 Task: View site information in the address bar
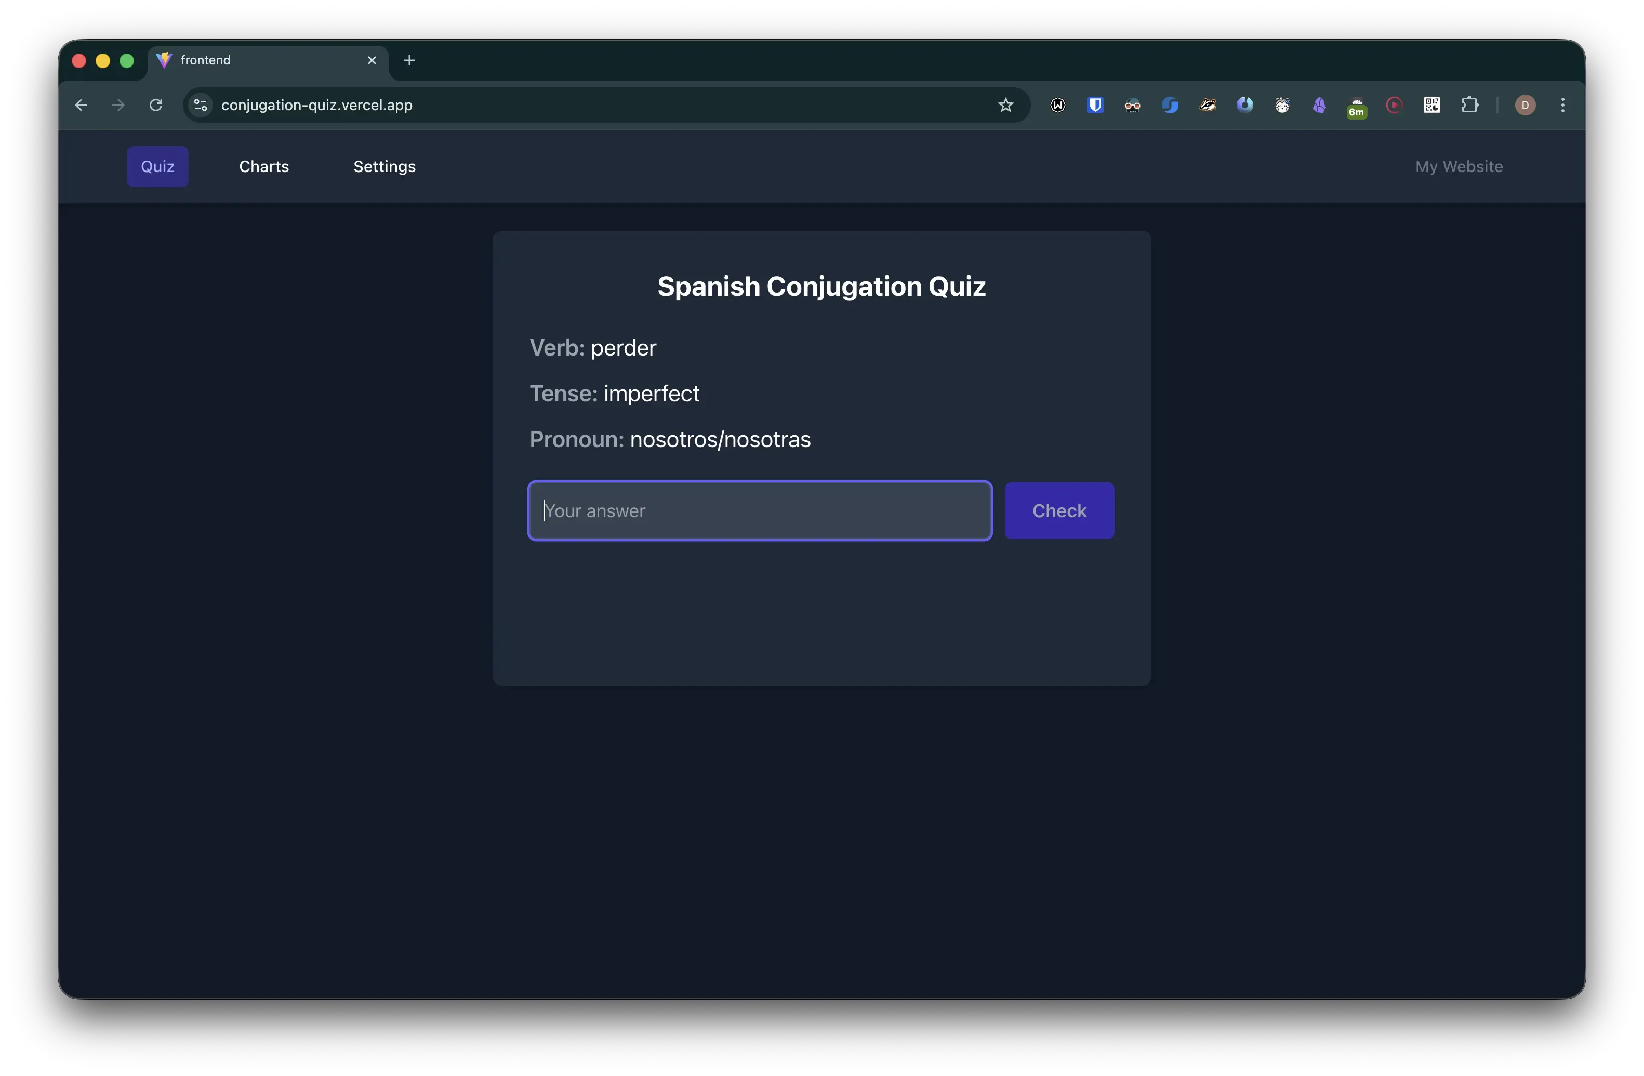[x=201, y=105]
